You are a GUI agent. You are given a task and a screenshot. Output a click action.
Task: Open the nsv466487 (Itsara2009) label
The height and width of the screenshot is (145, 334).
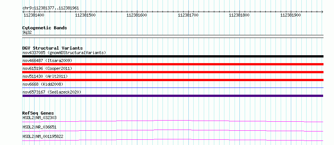(47, 60)
